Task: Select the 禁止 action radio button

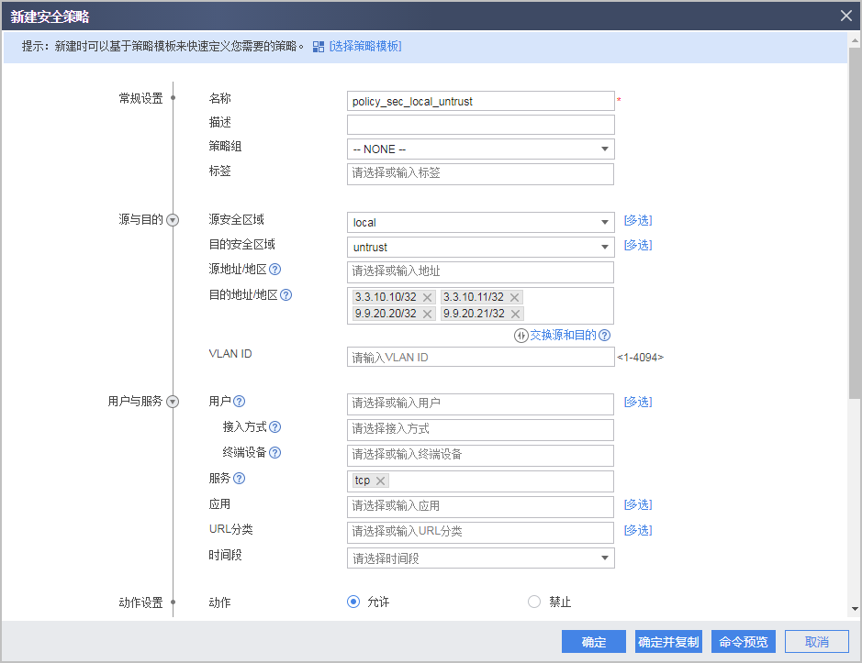Action: 534,602
